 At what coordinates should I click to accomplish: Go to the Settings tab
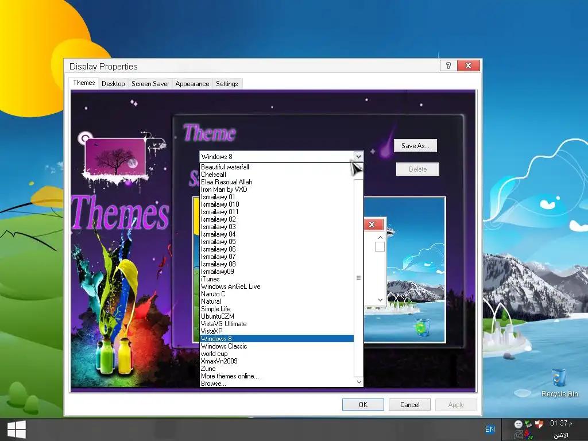[x=227, y=84]
